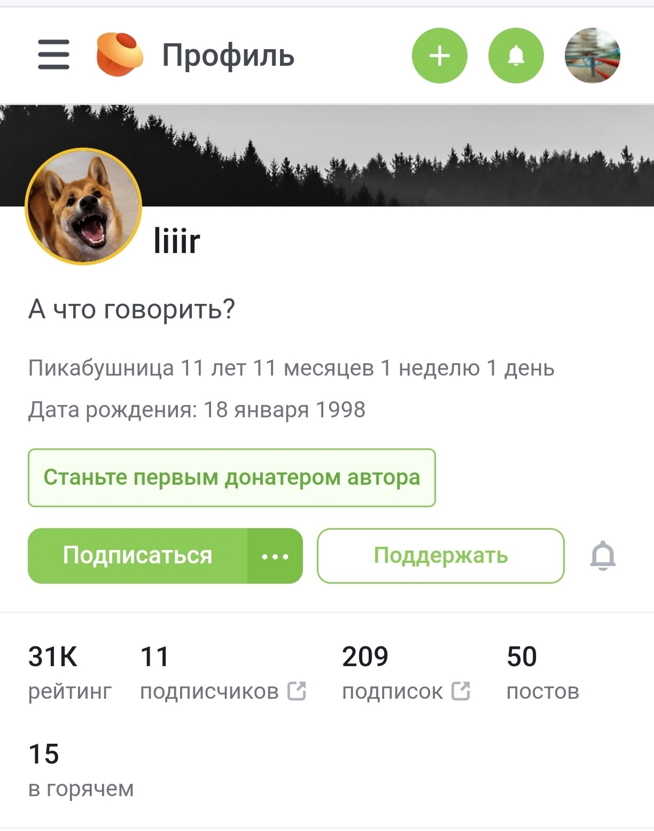The width and height of the screenshot is (654, 831).
Task: View the 50 постов count
Action: pos(542,673)
